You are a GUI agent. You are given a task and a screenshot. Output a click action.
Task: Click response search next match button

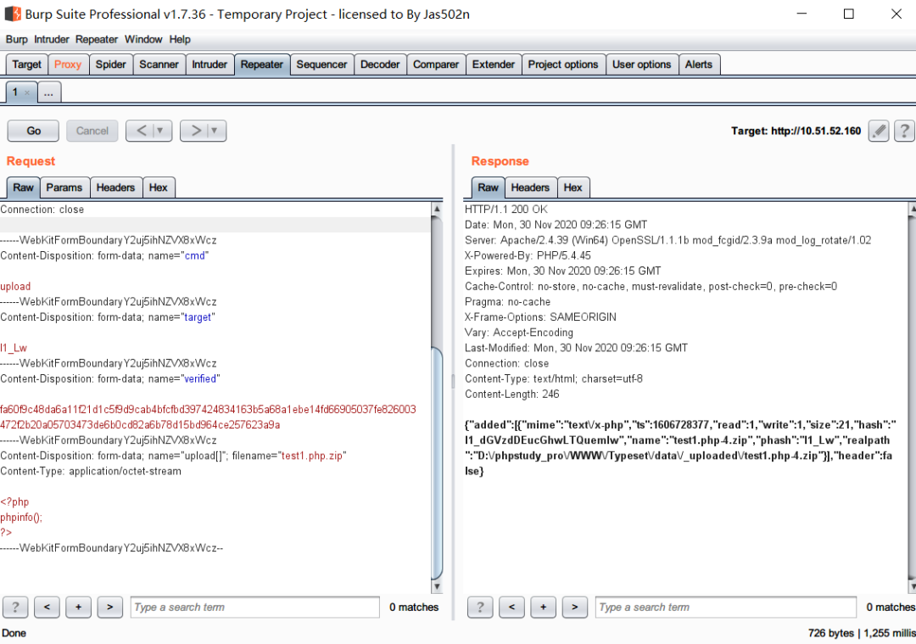tap(575, 608)
